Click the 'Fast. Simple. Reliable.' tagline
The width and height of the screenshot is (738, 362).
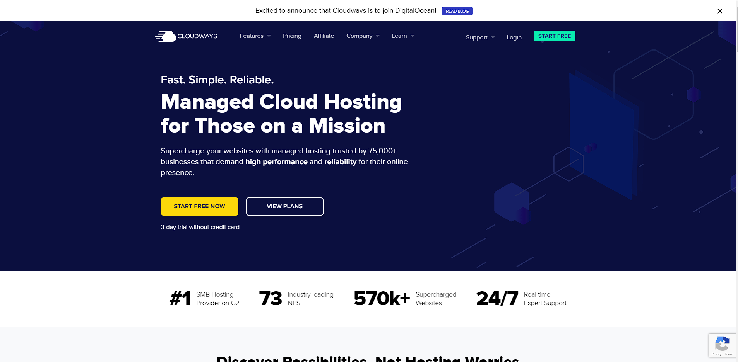click(x=217, y=80)
